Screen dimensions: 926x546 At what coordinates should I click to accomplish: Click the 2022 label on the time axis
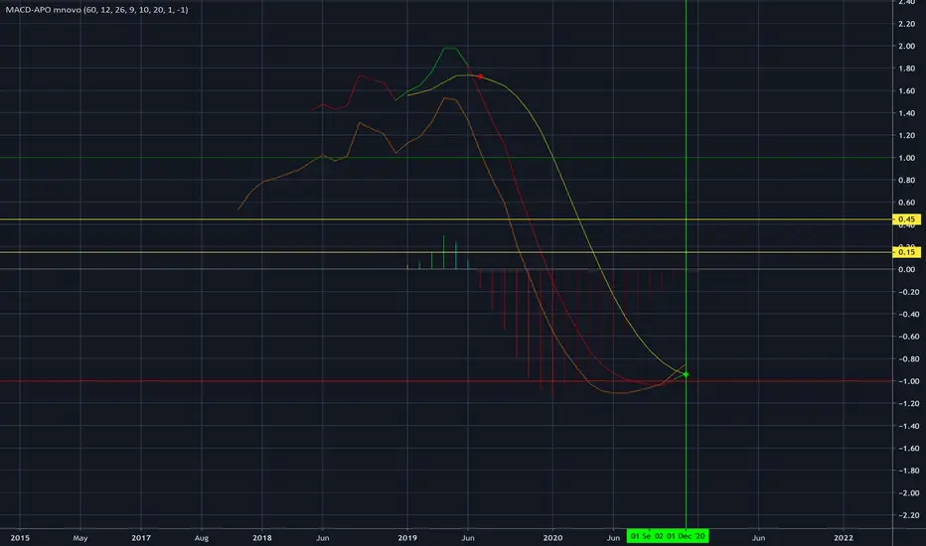pyautogui.click(x=844, y=538)
